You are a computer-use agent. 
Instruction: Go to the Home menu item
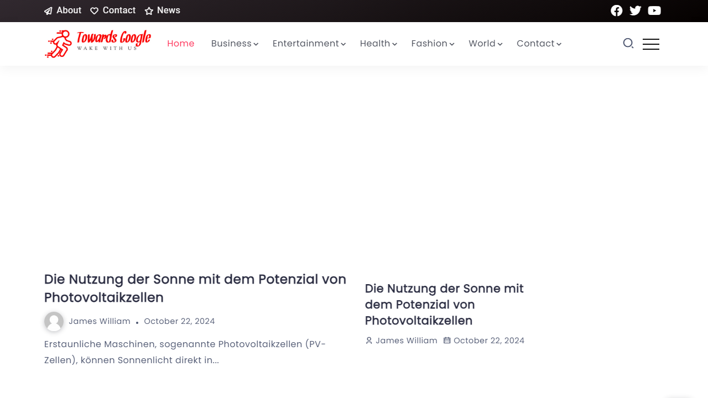pyautogui.click(x=181, y=44)
